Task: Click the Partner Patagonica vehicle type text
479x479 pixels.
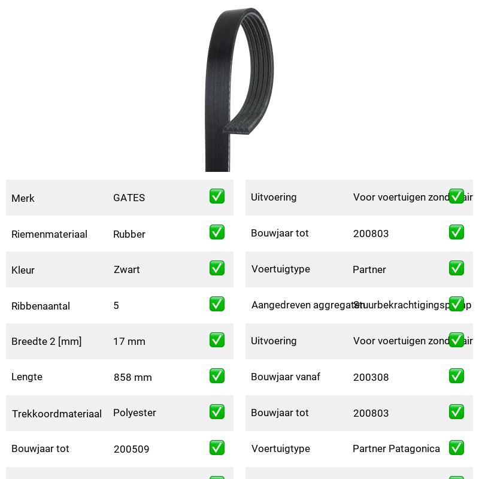Action: (x=396, y=448)
